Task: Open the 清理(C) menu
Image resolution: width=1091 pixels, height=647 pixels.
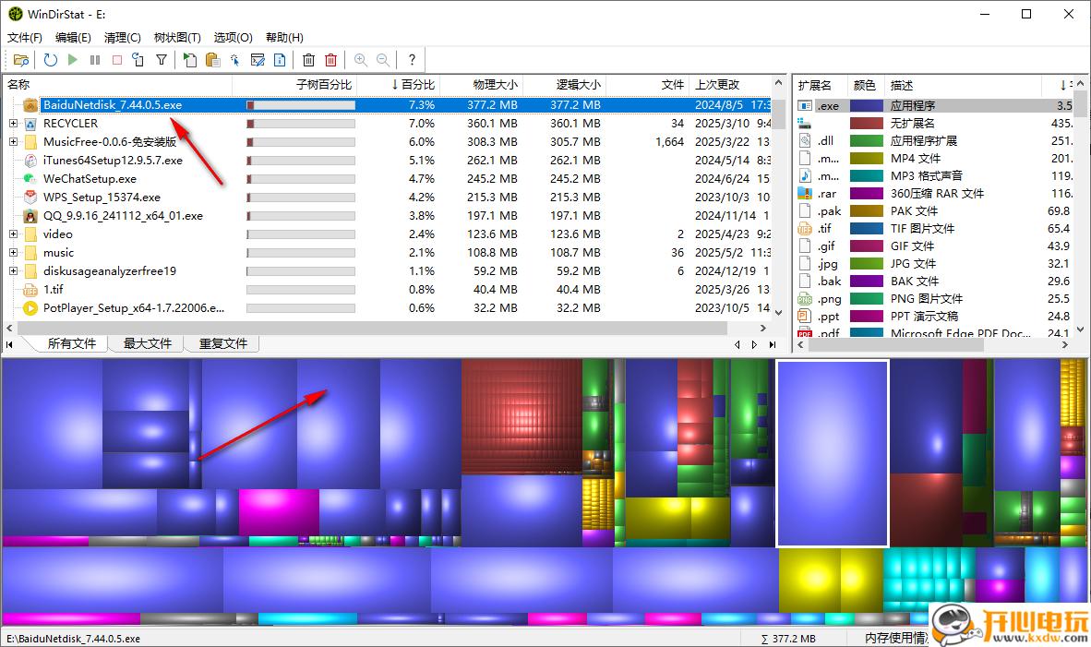Action: pos(123,38)
